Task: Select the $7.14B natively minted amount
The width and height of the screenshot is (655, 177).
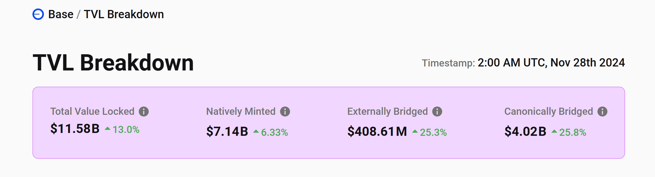Action: pos(227,132)
